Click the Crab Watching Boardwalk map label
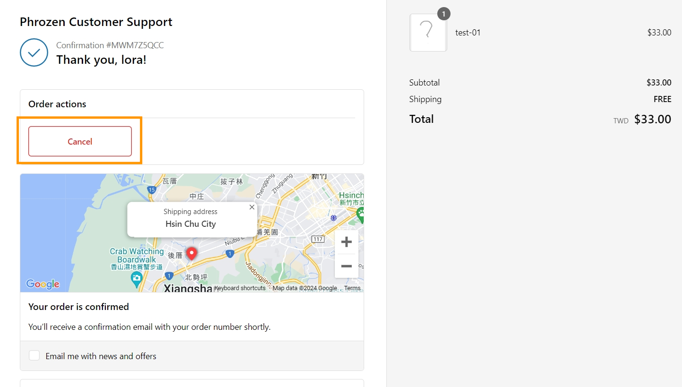Screen dimensions: 682x387 click(x=136, y=256)
